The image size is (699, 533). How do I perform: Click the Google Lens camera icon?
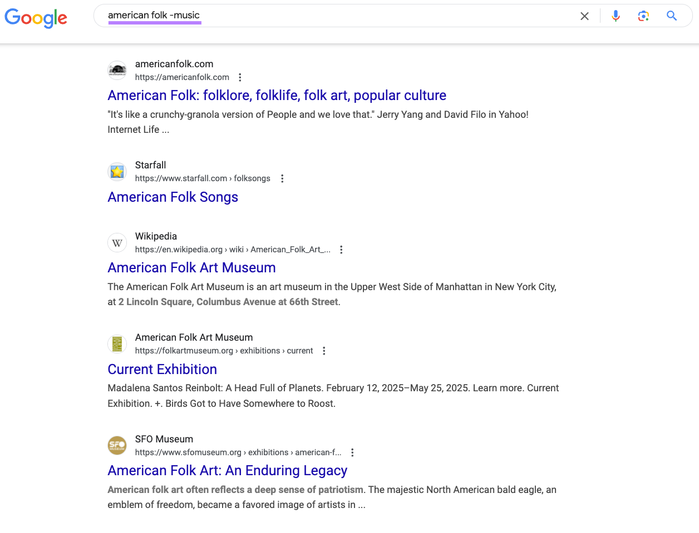tap(643, 16)
